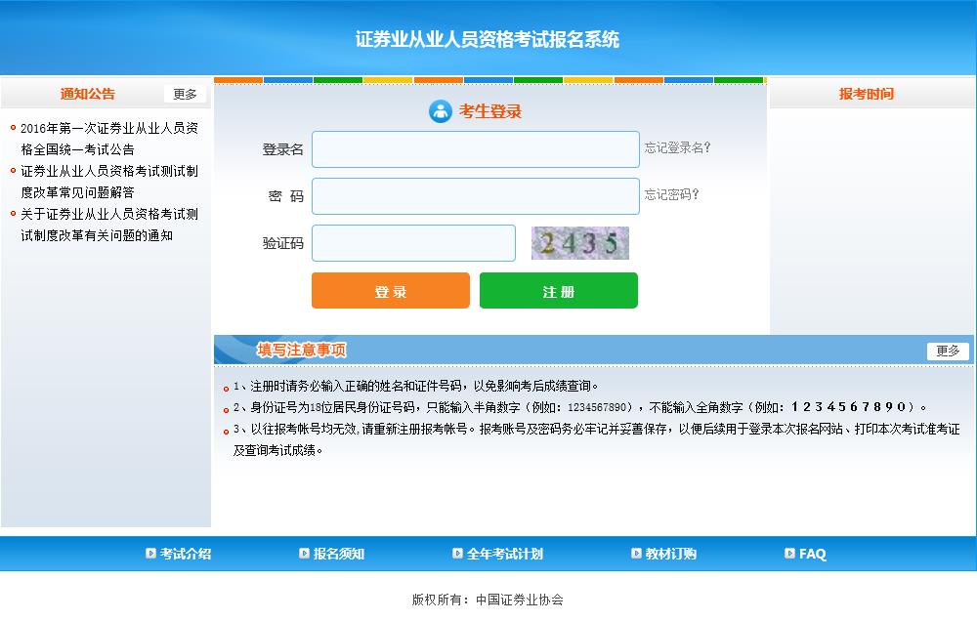
Task: Open the 忘记登录名 link
Action: (x=678, y=147)
